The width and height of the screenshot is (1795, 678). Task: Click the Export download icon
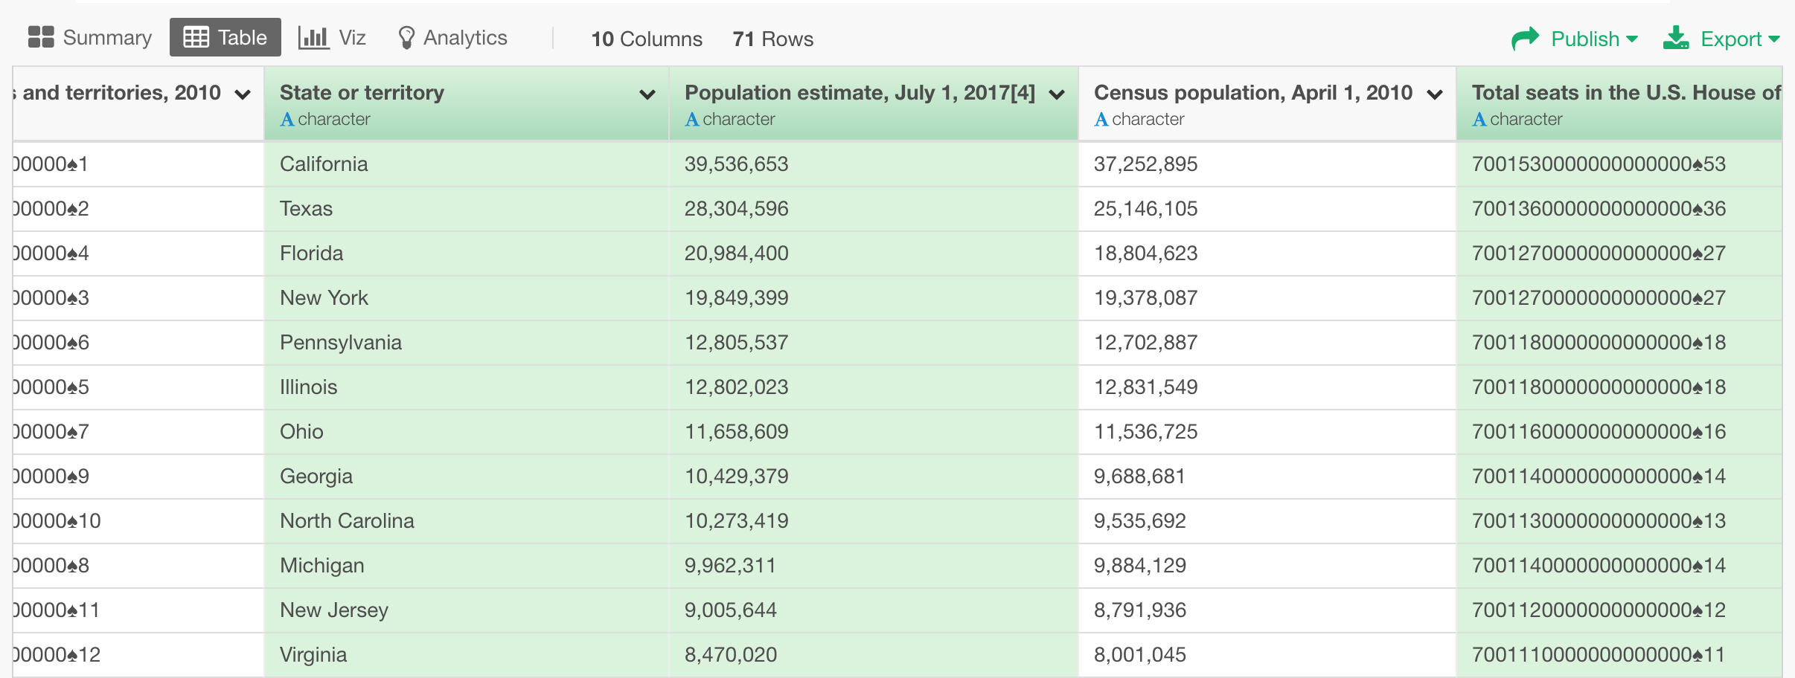point(1677,36)
